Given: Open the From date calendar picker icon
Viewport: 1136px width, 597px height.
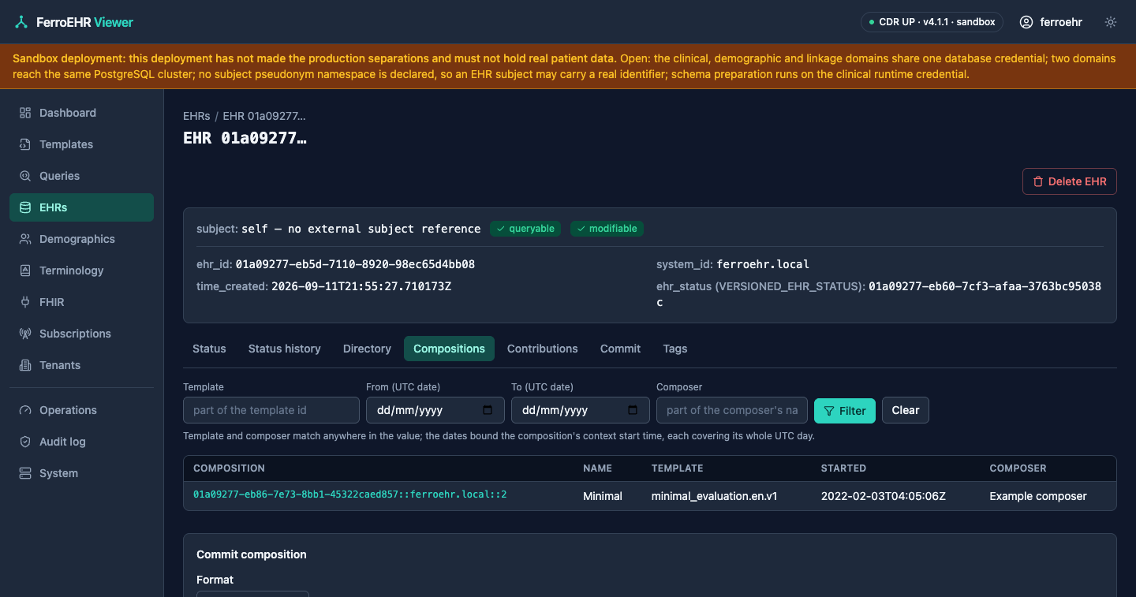Looking at the screenshot, I should pos(488,410).
